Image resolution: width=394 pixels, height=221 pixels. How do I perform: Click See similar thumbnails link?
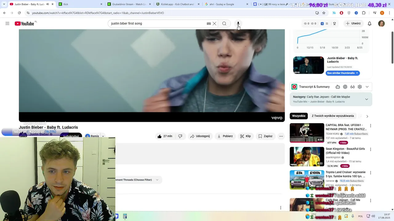click(x=343, y=73)
